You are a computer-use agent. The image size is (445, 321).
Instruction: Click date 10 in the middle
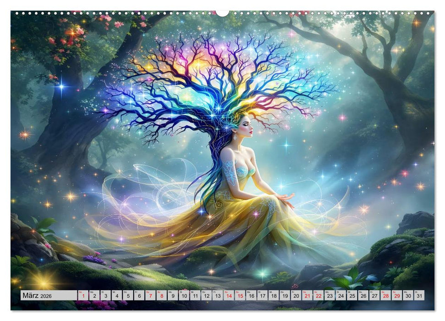click(184, 295)
